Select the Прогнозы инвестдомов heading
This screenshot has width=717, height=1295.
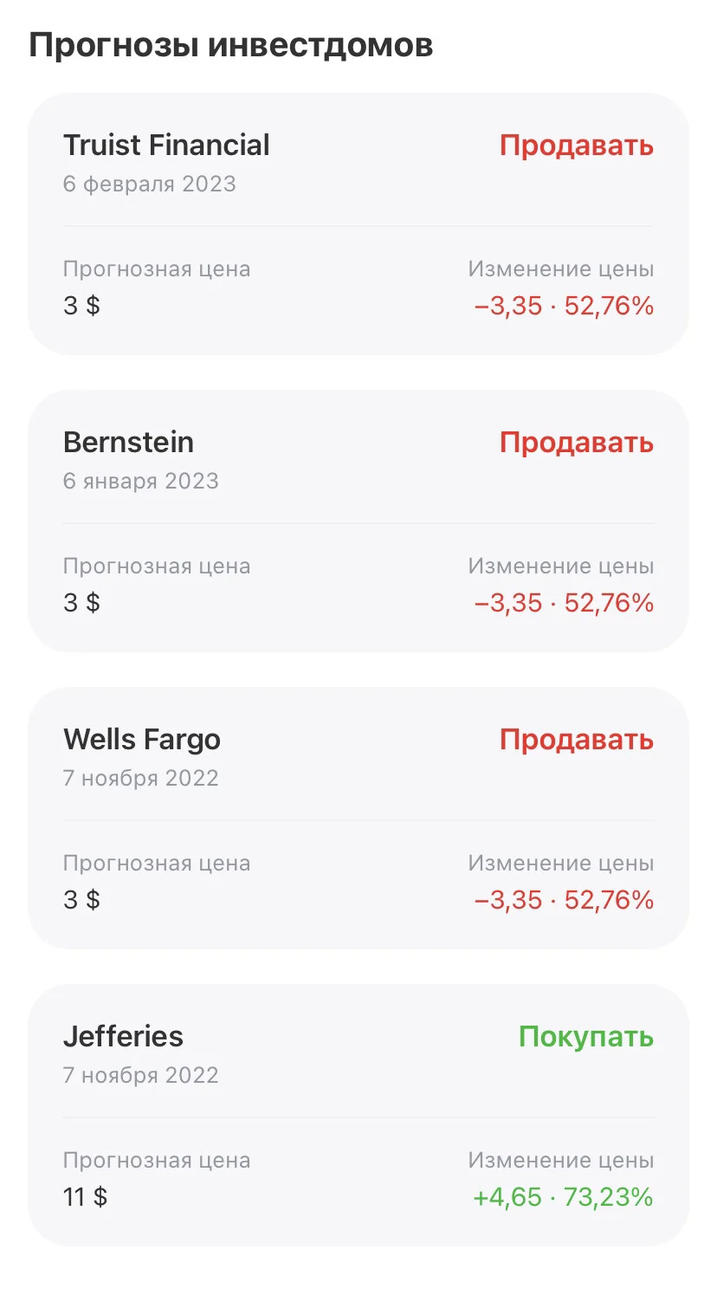(x=231, y=45)
